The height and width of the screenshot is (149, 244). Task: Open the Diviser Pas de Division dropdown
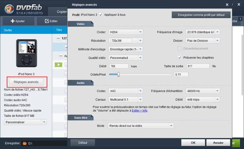203,41
